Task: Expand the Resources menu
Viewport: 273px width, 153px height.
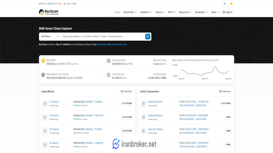Action: click(x=185, y=12)
